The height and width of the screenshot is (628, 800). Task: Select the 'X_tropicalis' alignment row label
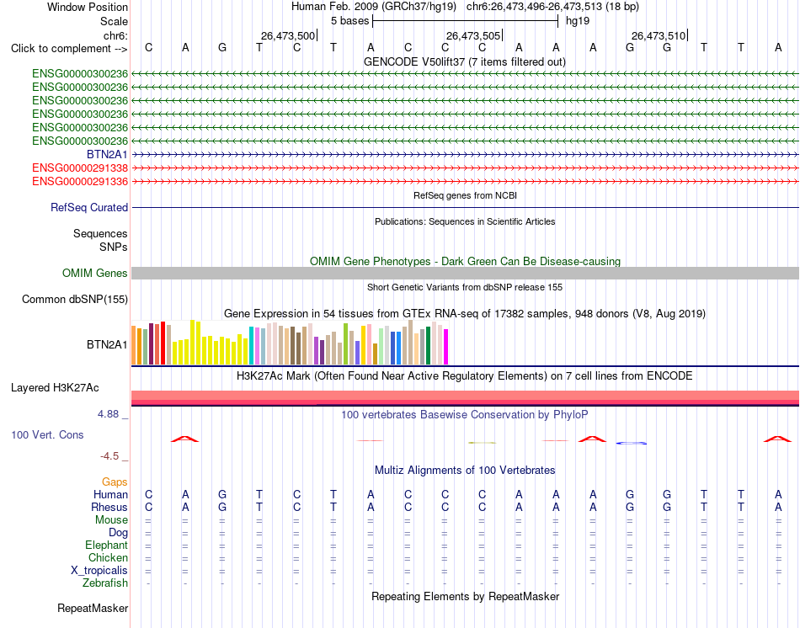tap(99, 571)
